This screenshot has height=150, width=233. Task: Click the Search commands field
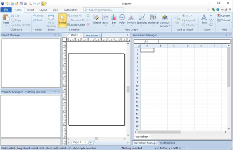click(103, 10)
